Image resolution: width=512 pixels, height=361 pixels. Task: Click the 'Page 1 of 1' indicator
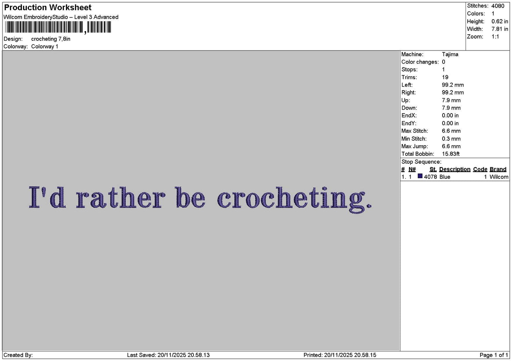click(494, 355)
